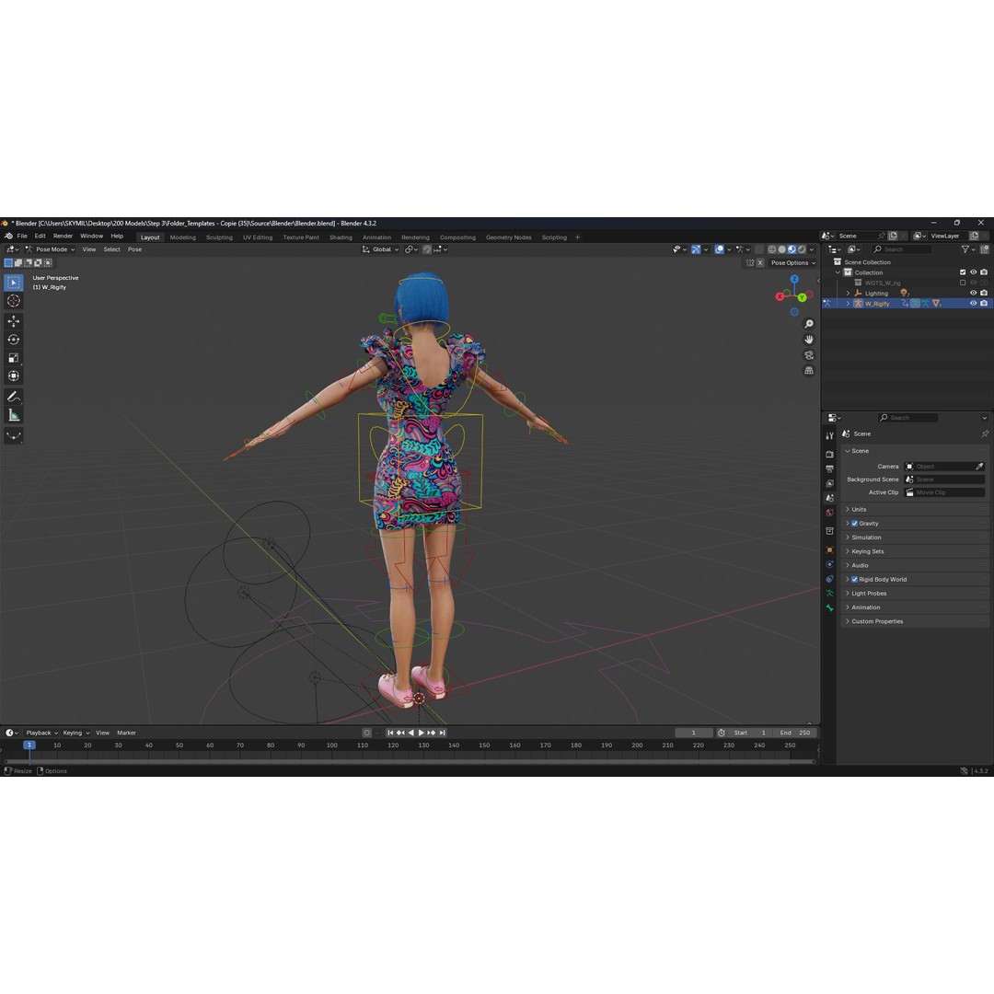Switch orthographic/perspective grid icon
Image resolution: width=994 pixels, height=994 pixels.
pyautogui.click(x=809, y=370)
